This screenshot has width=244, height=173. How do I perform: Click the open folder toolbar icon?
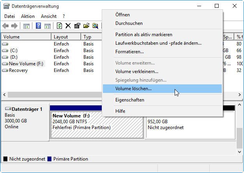pyautogui.click(x=86, y=26)
